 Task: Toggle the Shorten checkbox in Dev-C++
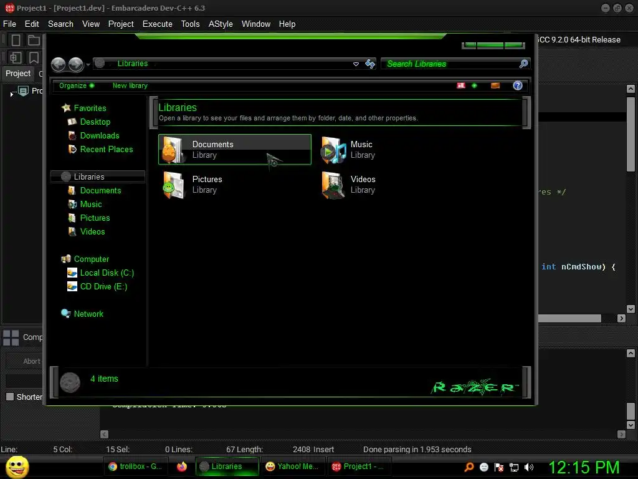10,397
